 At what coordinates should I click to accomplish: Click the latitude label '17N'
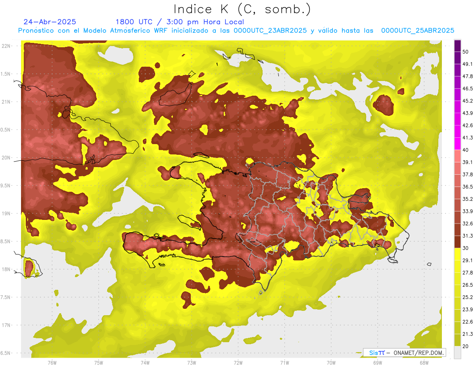pyautogui.click(x=6, y=325)
